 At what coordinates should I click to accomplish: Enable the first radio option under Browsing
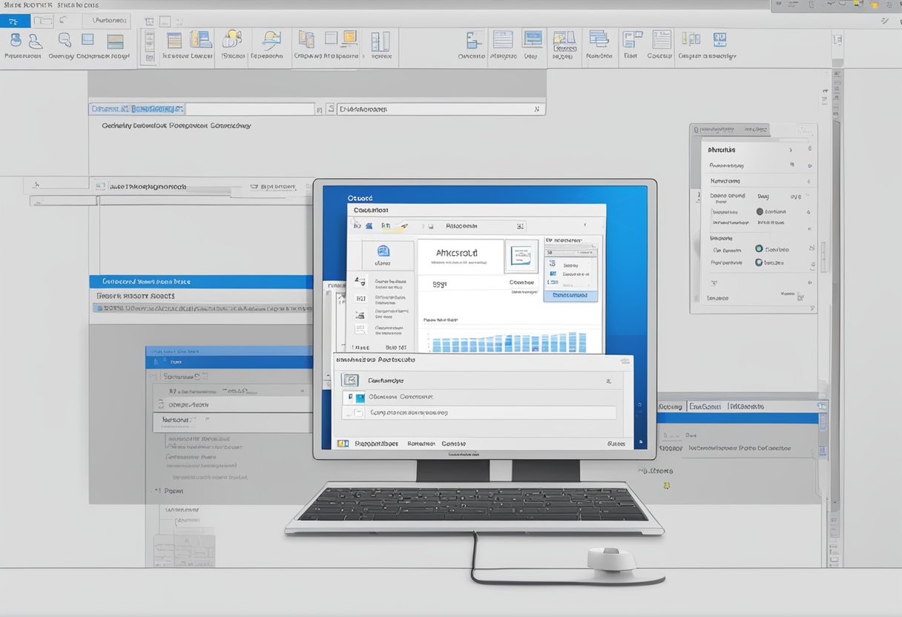[758, 249]
